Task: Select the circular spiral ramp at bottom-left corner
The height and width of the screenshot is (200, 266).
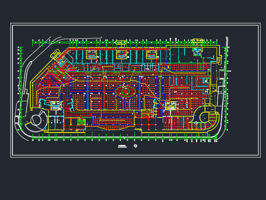Action: [36, 120]
